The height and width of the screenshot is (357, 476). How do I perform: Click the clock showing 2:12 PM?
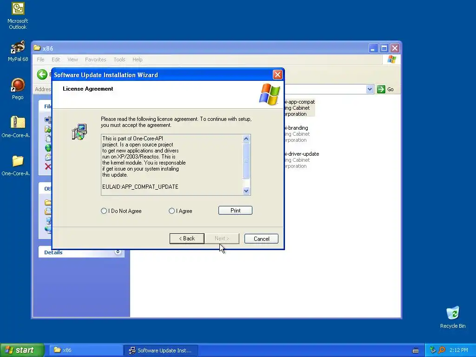459,350
